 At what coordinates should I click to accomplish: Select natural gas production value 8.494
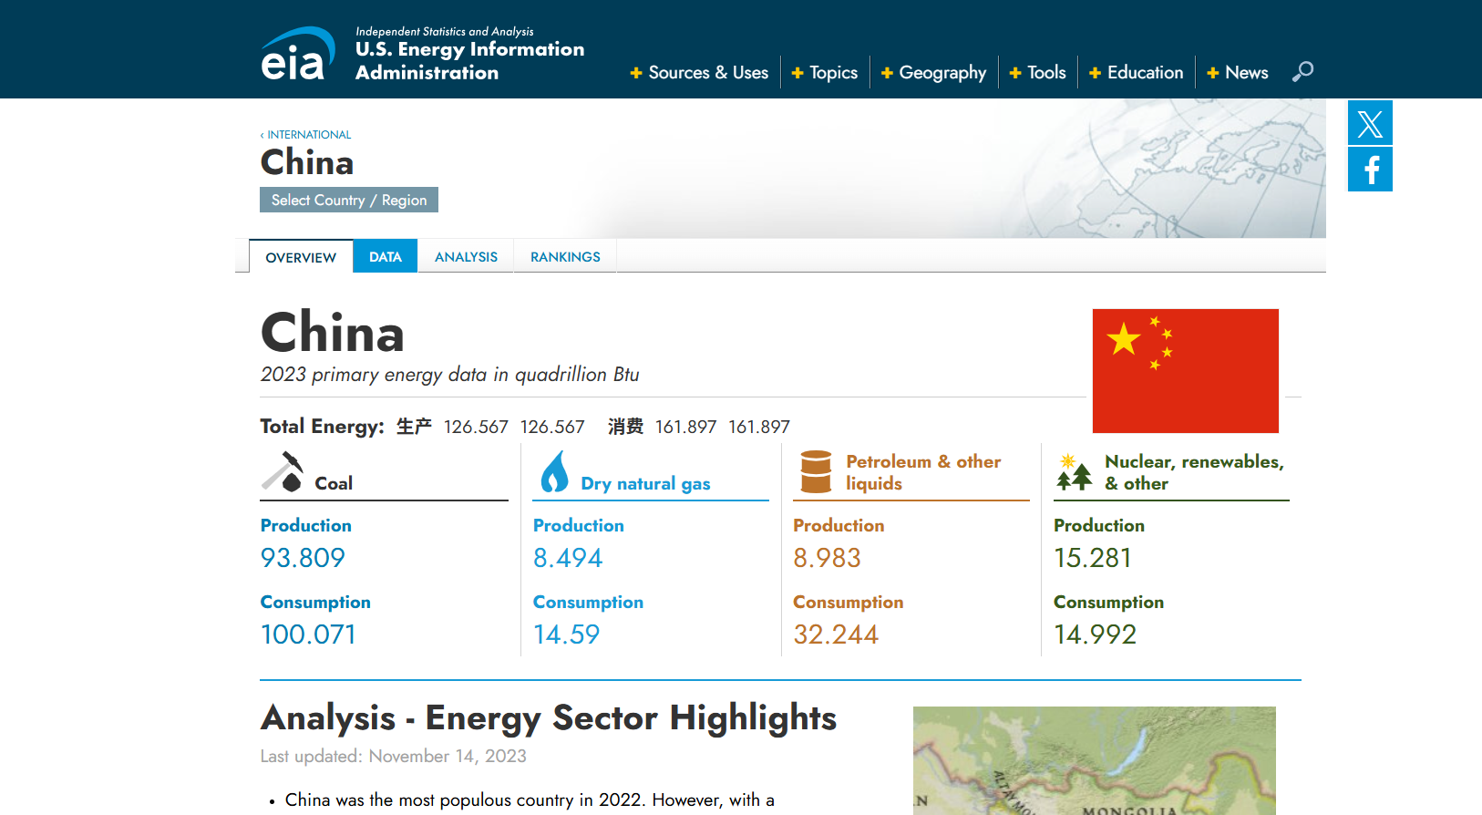pos(568,558)
